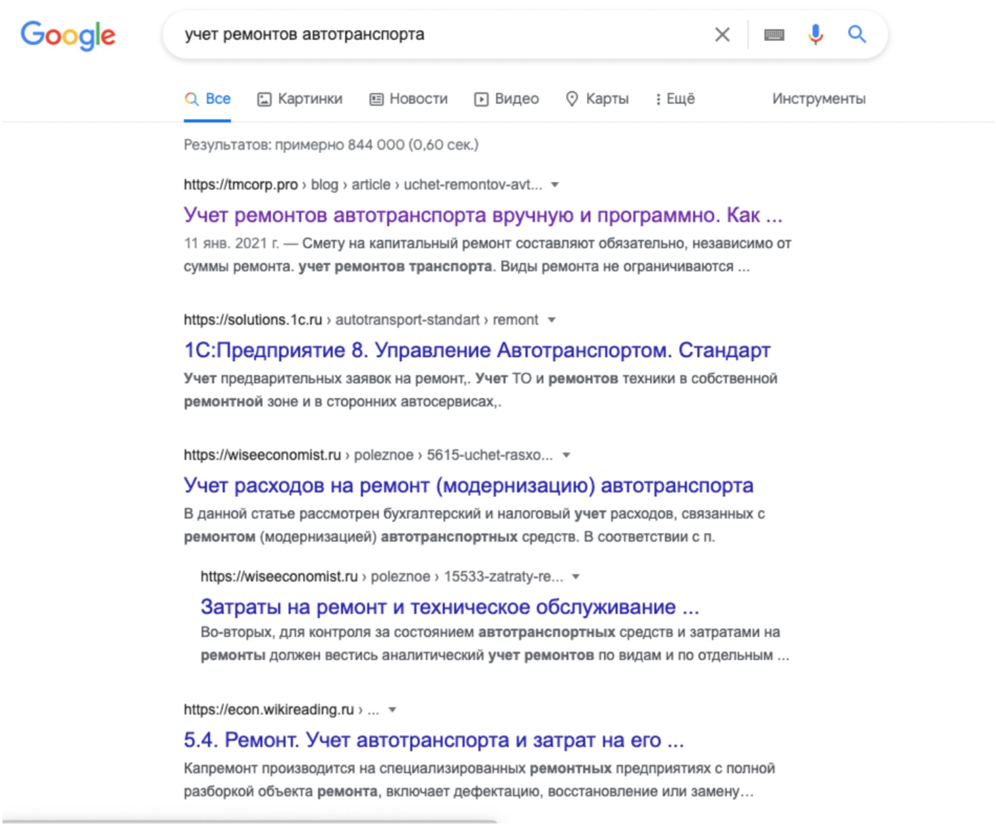Open '1С:Предприятие 8. Управление Автотранспортом' result
Image resolution: width=996 pixels, height=828 pixels.
point(476,351)
